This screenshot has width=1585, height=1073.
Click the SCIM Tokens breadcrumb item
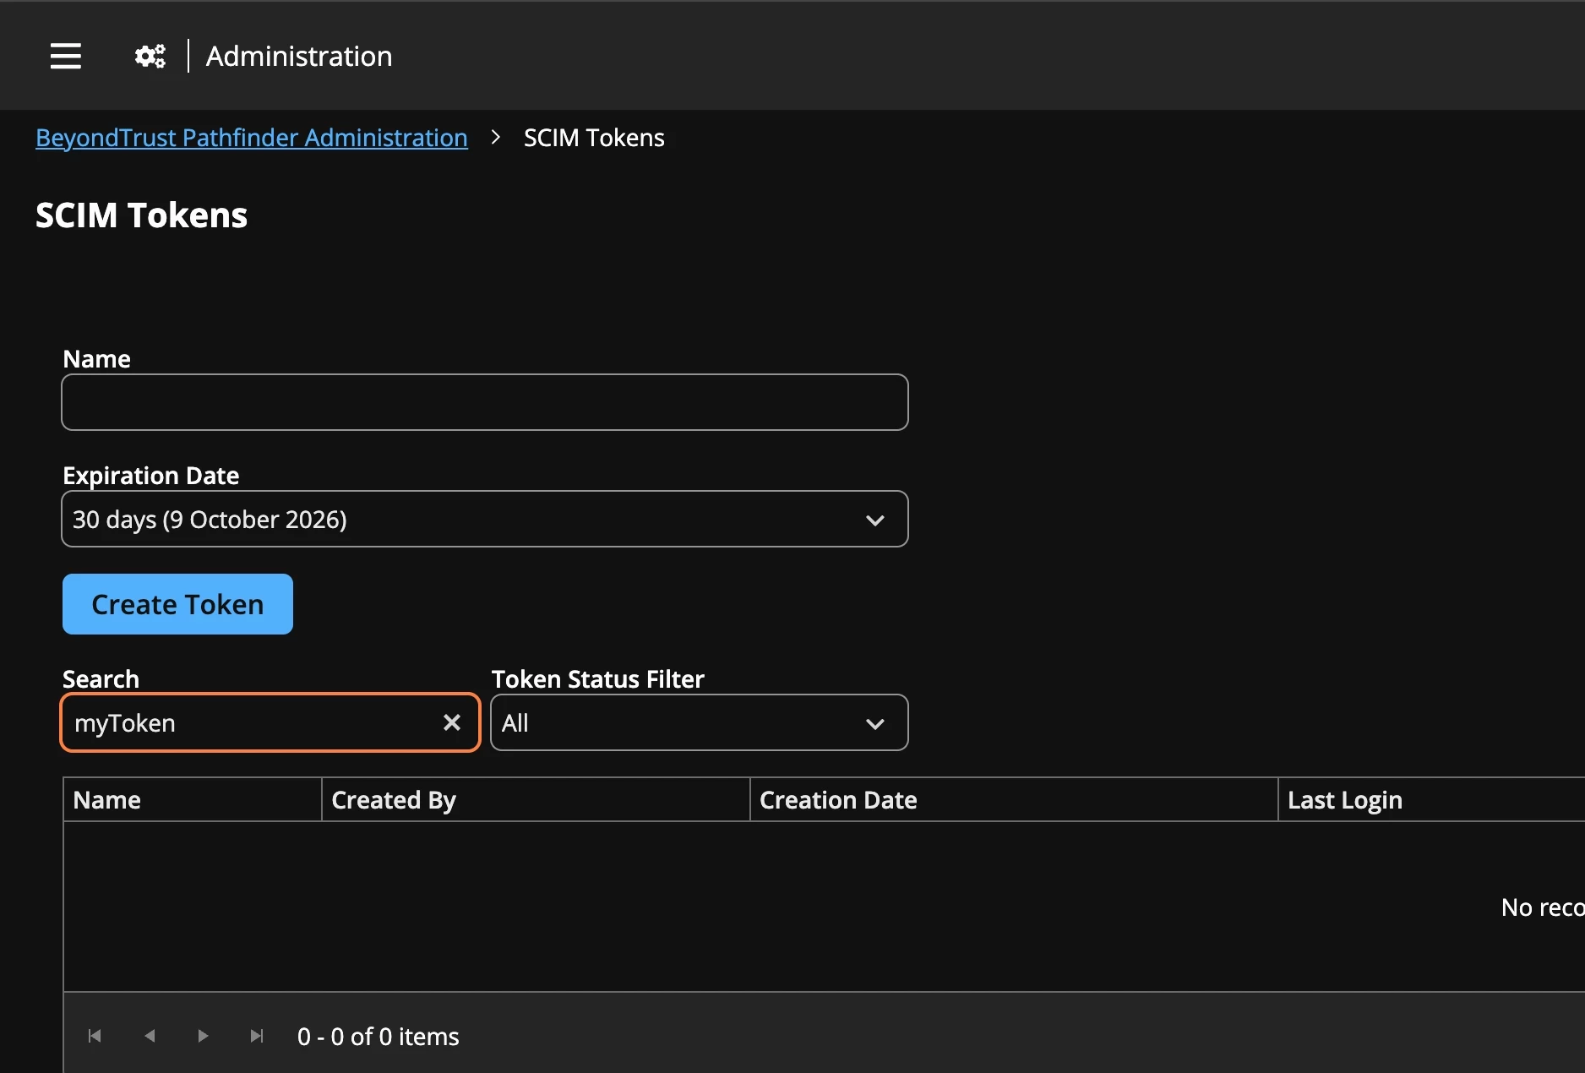pyautogui.click(x=594, y=138)
